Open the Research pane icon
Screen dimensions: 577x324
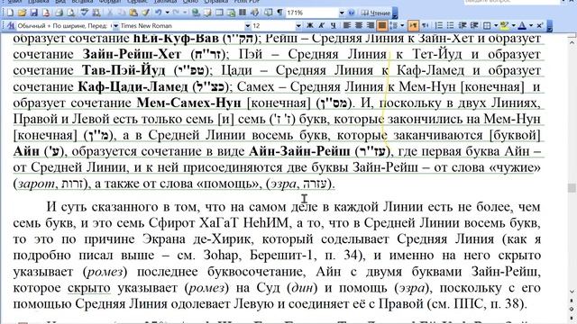pyautogui.click(x=96, y=13)
